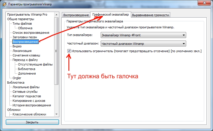Open the Видео settings item
The width and height of the screenshot is (213, 131).
tap(17, 46)
